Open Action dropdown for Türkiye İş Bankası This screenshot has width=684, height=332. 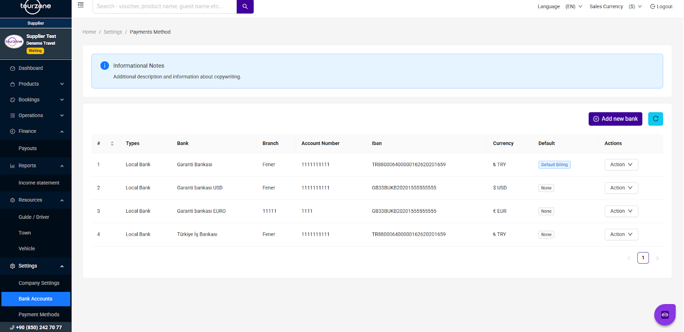[621, 235]
